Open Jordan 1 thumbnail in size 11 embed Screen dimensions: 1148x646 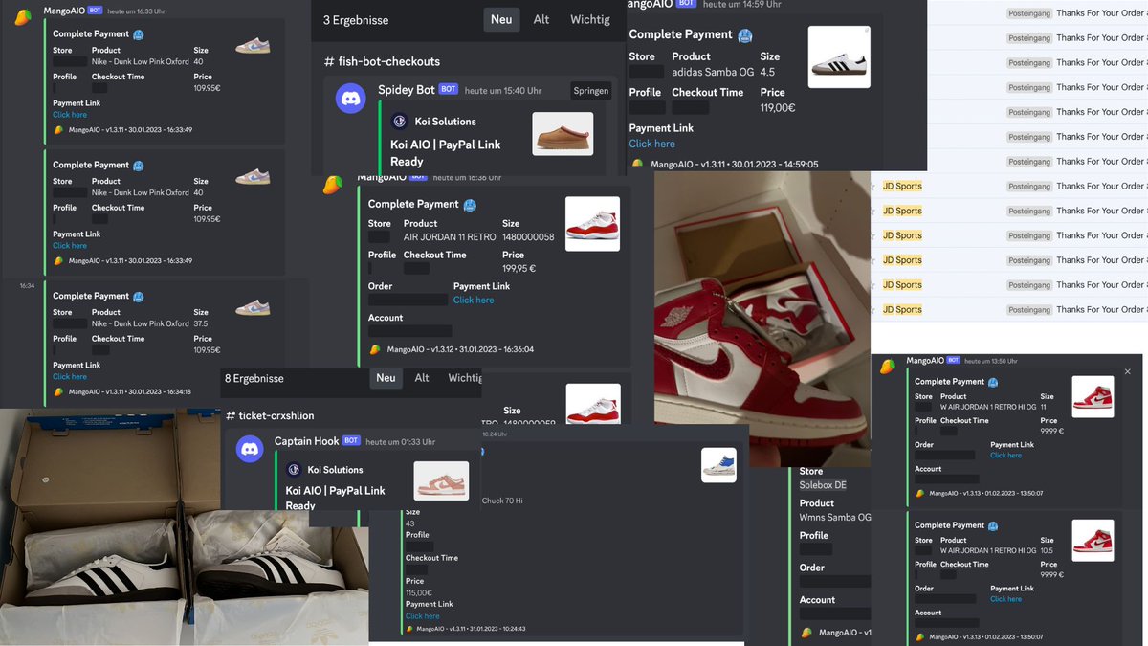tap(1093, 396)
